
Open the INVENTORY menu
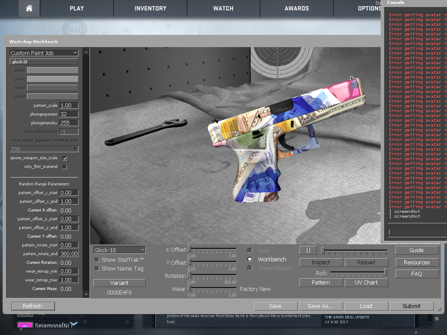click(150, 8)
